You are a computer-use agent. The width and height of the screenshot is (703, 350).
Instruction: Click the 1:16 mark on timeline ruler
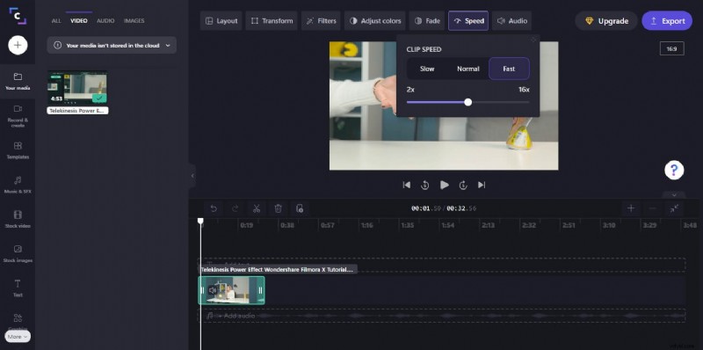pos(366,225)
